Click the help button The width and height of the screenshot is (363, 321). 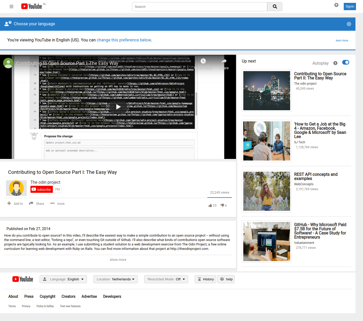click(226, 279)
